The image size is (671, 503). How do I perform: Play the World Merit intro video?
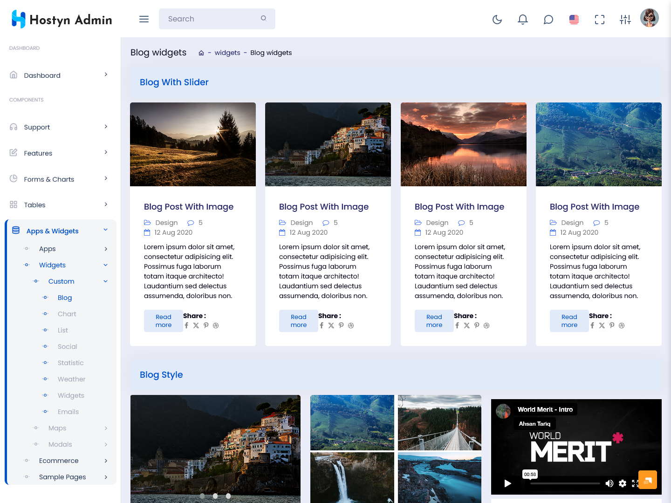(508, 483)
